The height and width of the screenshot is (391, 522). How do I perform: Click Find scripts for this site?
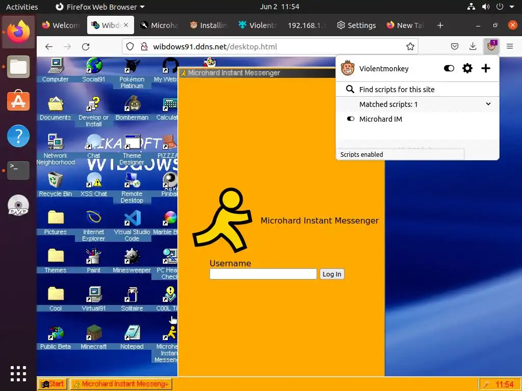point(417,90)
